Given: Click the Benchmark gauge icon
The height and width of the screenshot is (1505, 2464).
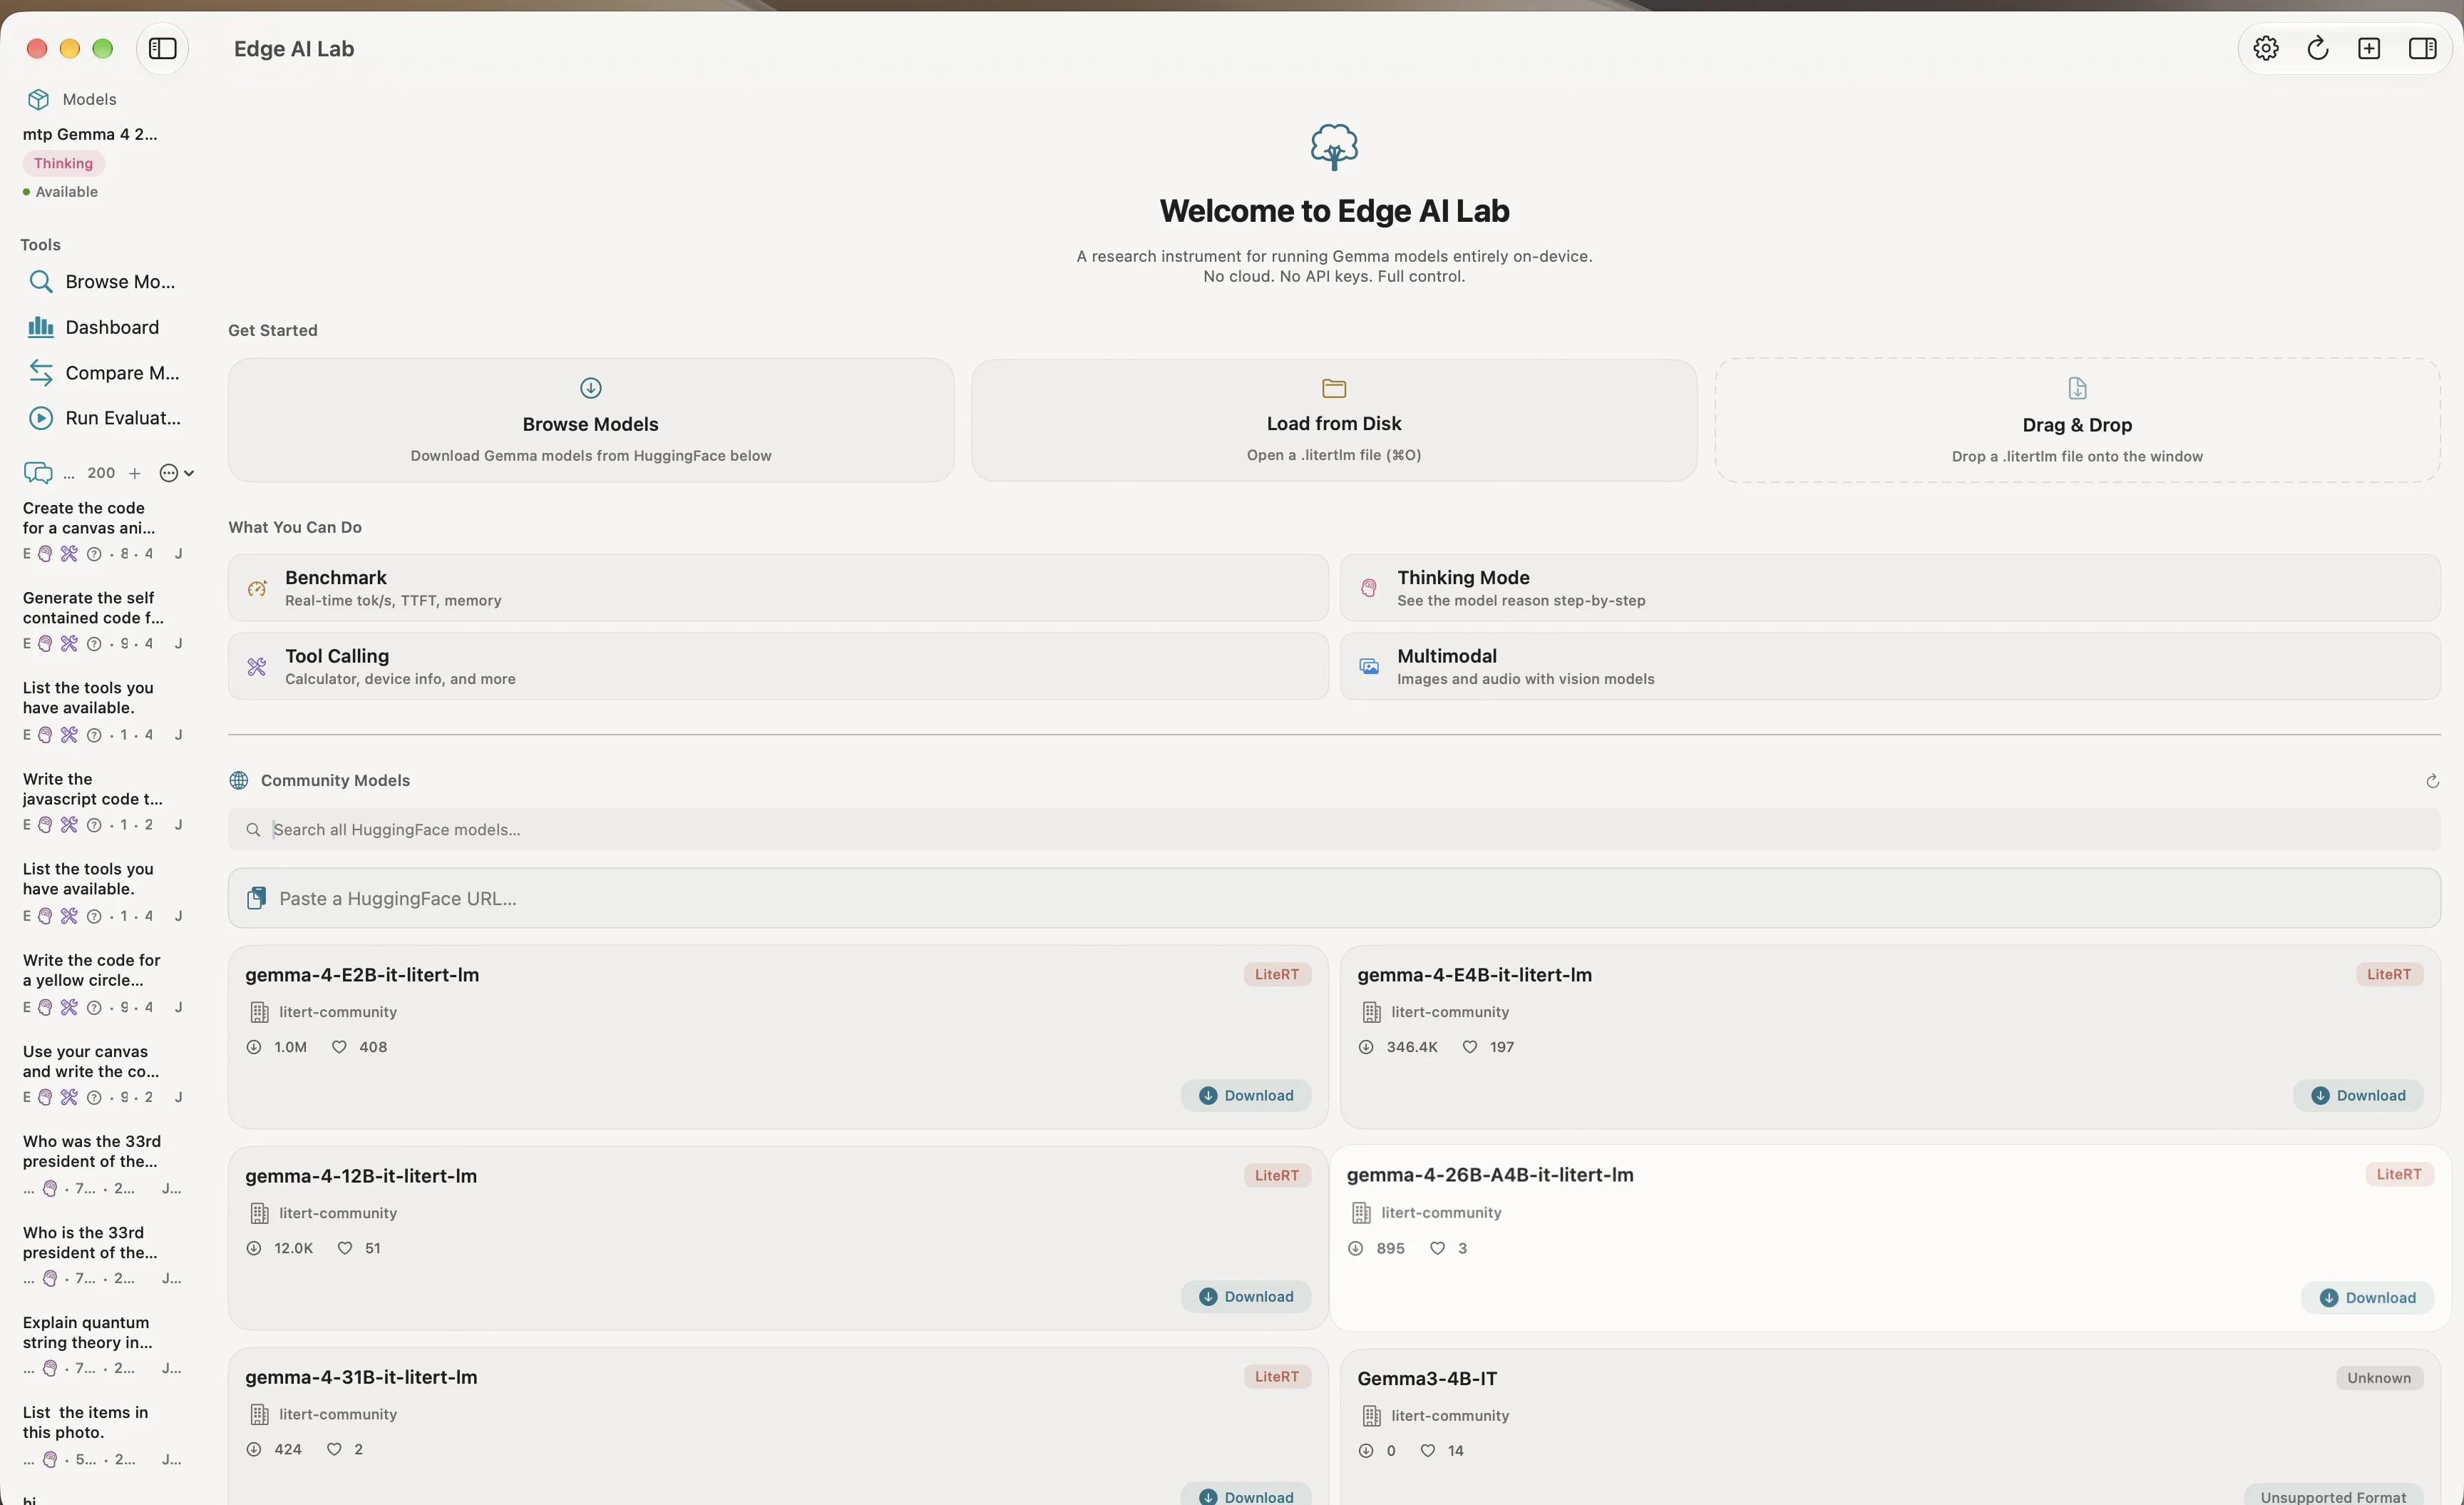Looking at the screenshot, I should 257,588.
